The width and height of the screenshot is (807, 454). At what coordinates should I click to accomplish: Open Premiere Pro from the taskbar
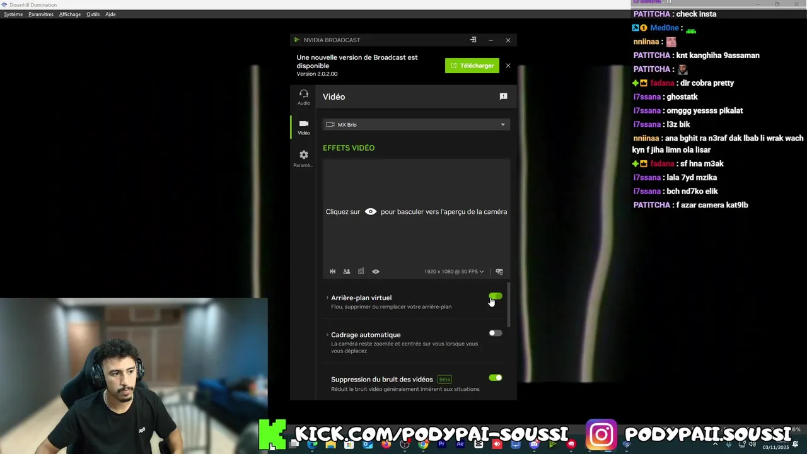pos(441,445)
